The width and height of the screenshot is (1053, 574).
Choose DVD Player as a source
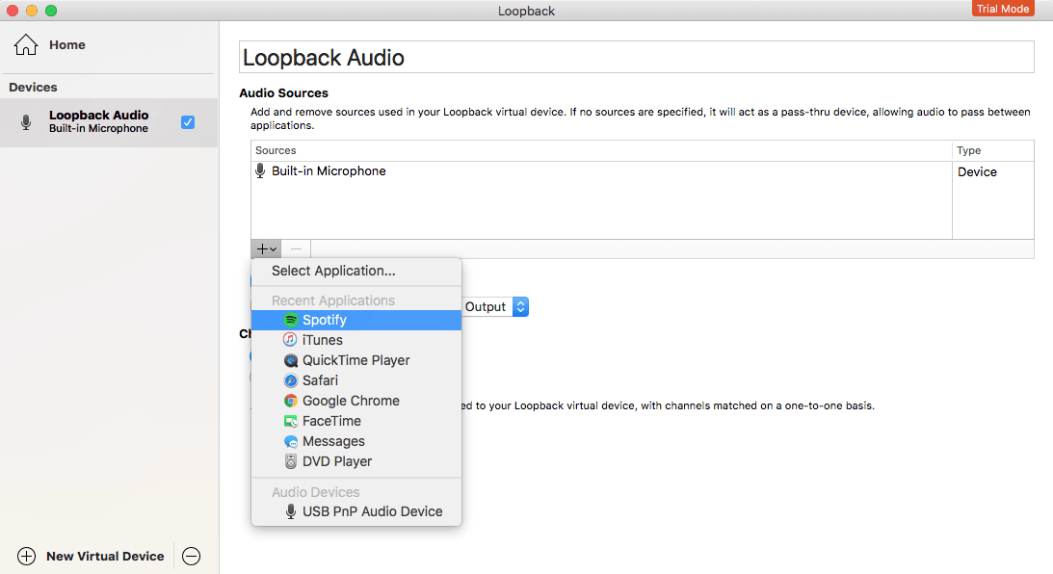click(355, 461)
